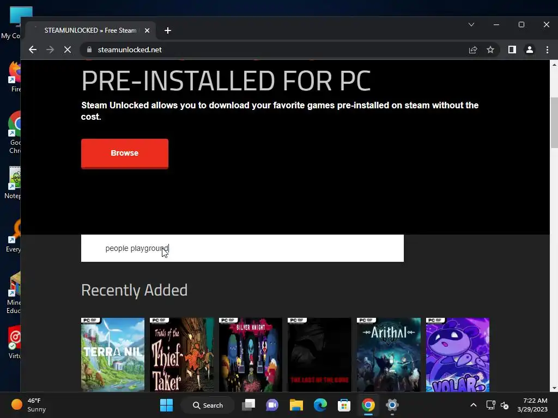
Task: Open a new browser tab
Action: (x=168, y=30)
